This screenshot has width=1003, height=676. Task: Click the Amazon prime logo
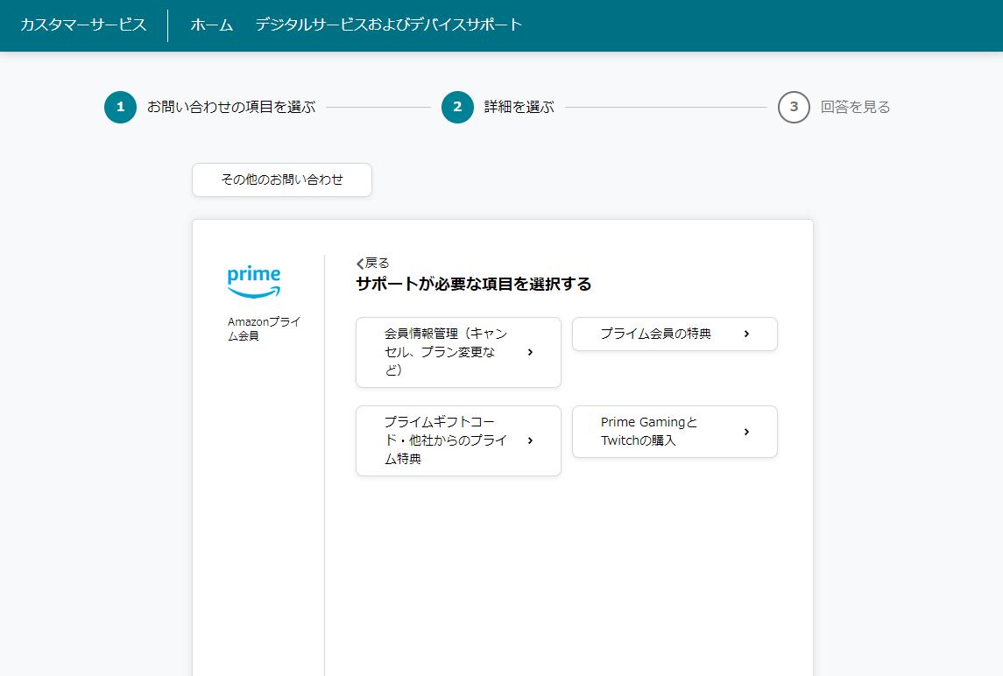tap(254, 282)
